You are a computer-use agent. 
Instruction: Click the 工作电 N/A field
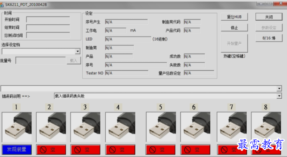point(116,30)
